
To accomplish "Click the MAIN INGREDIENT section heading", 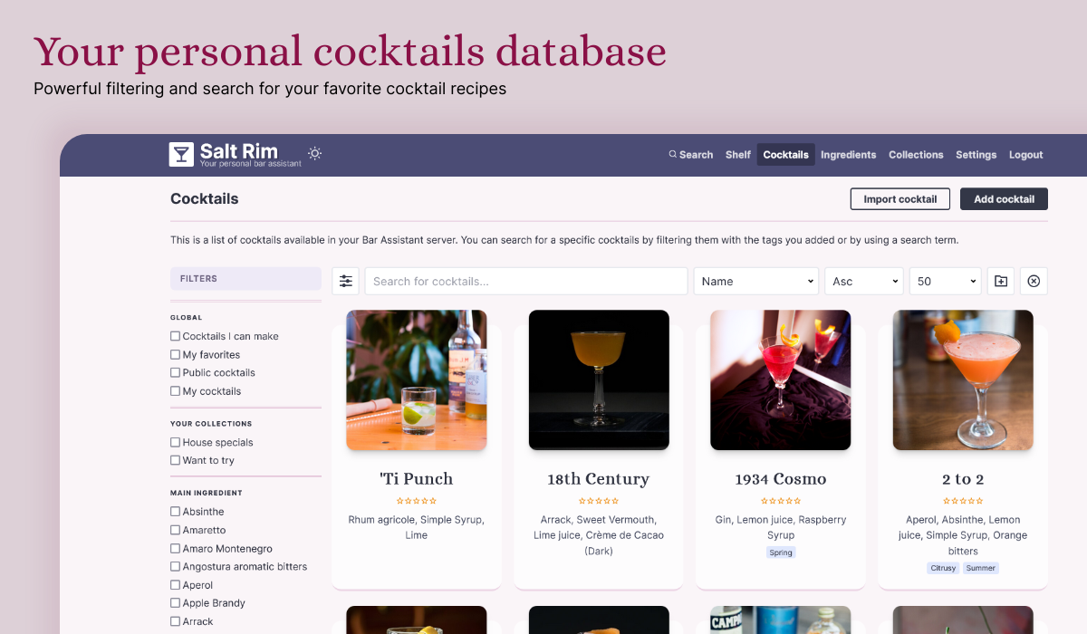I will [x=207, y=494].
